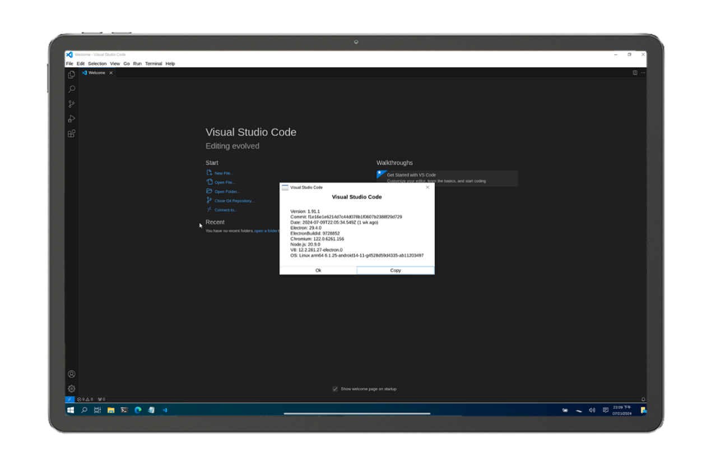Open the Search view icon

tap(72, 89)
